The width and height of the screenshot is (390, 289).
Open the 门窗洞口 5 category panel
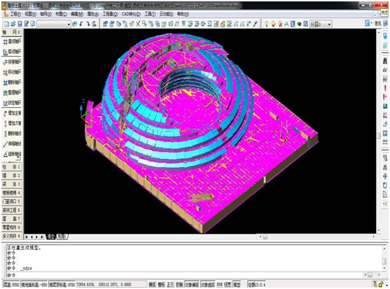tap(11, 202)
